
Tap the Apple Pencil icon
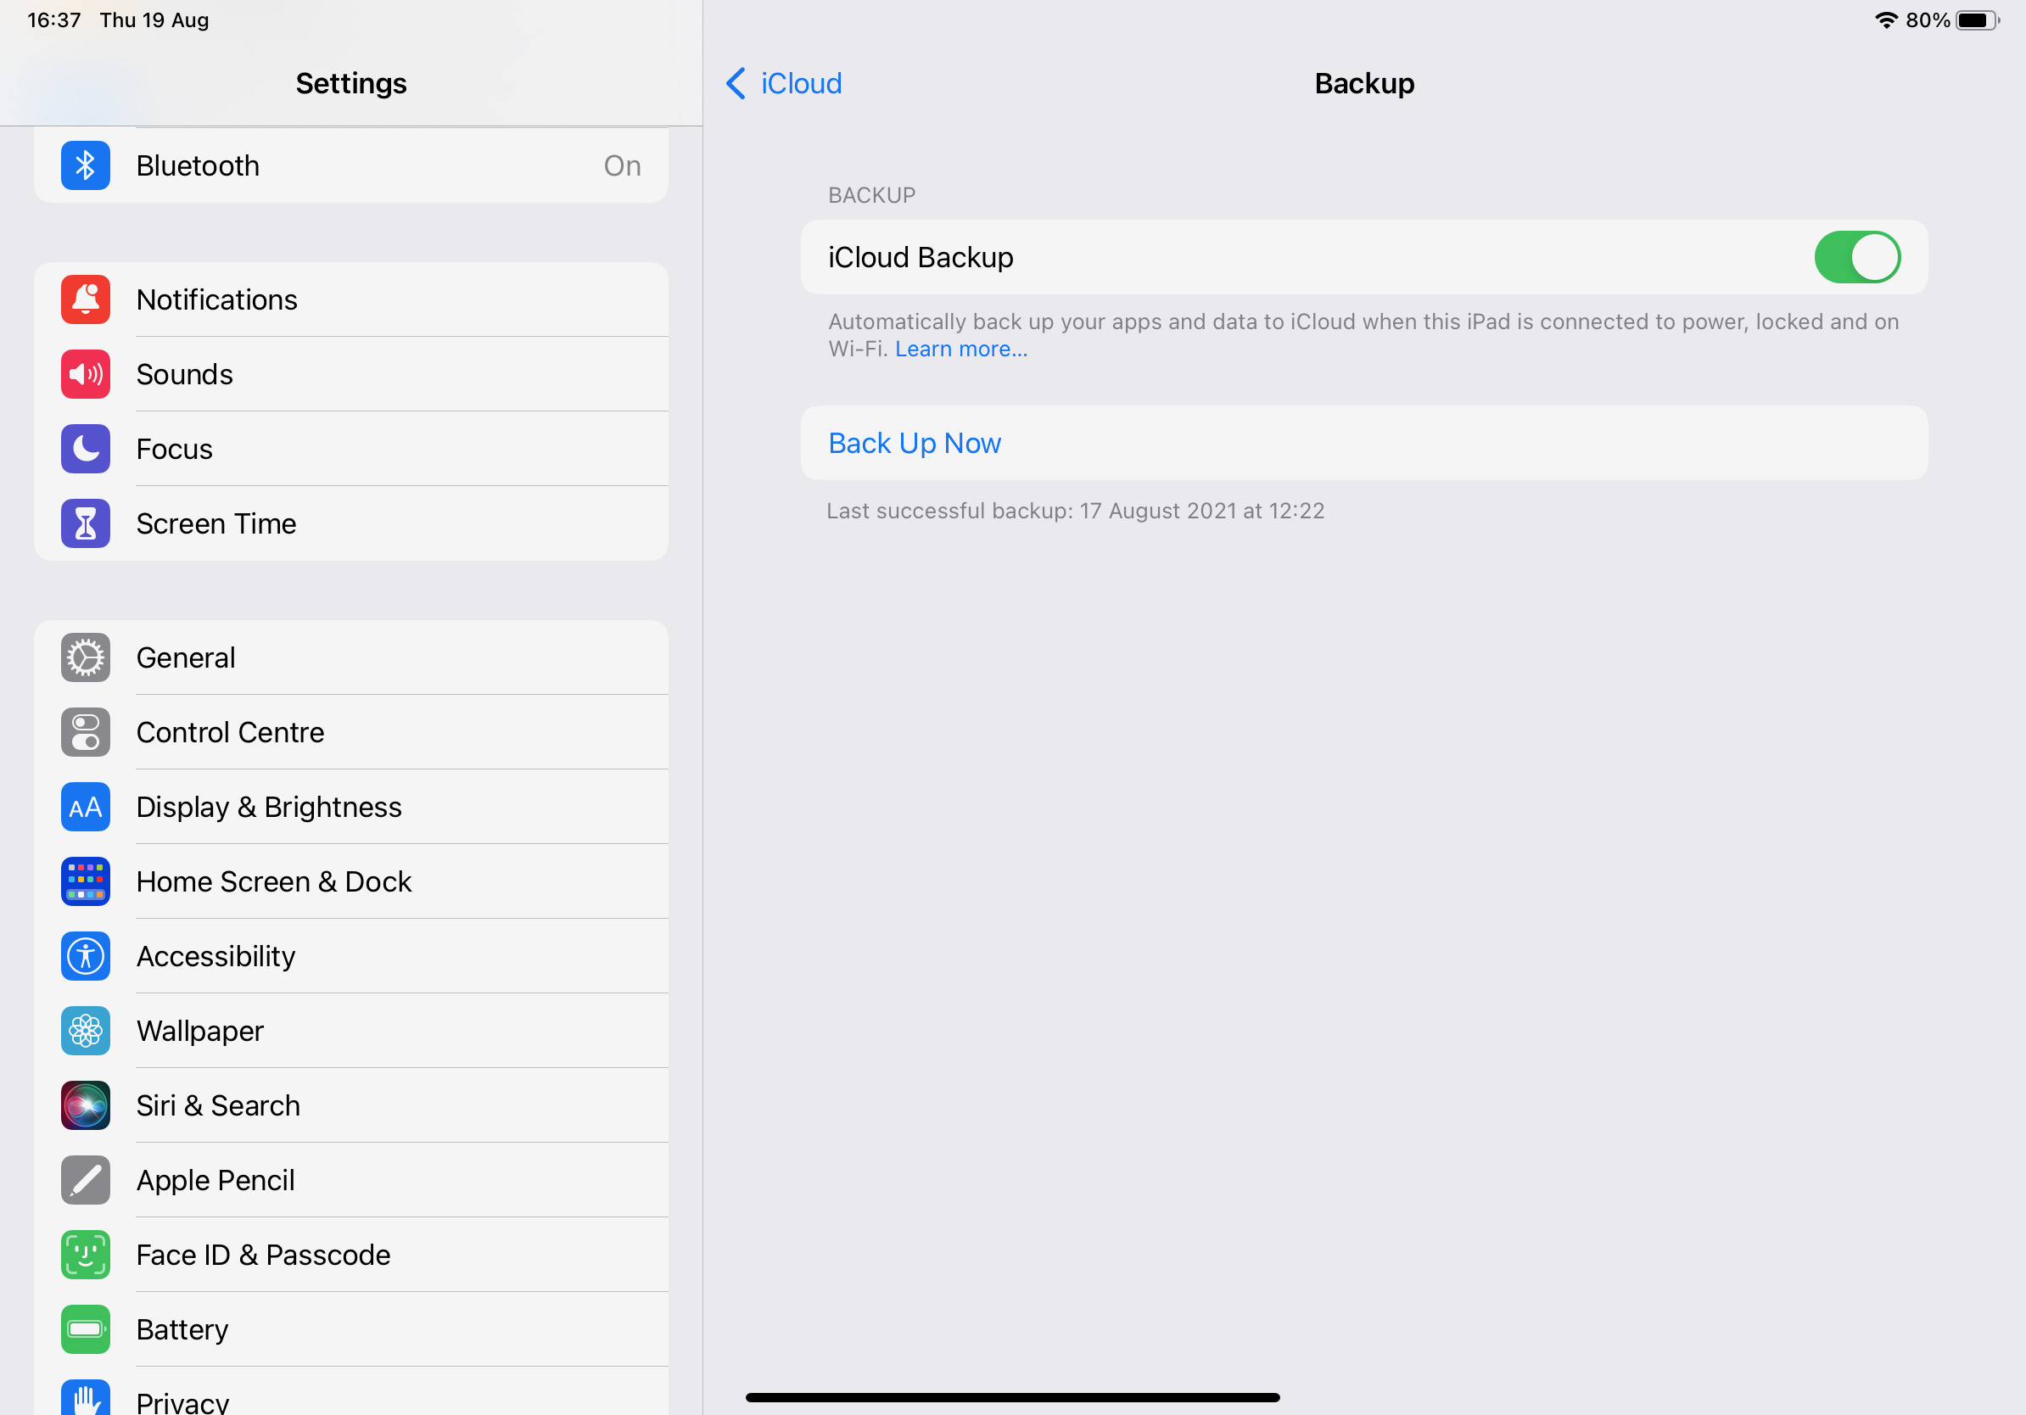[x=86, y=1179]
